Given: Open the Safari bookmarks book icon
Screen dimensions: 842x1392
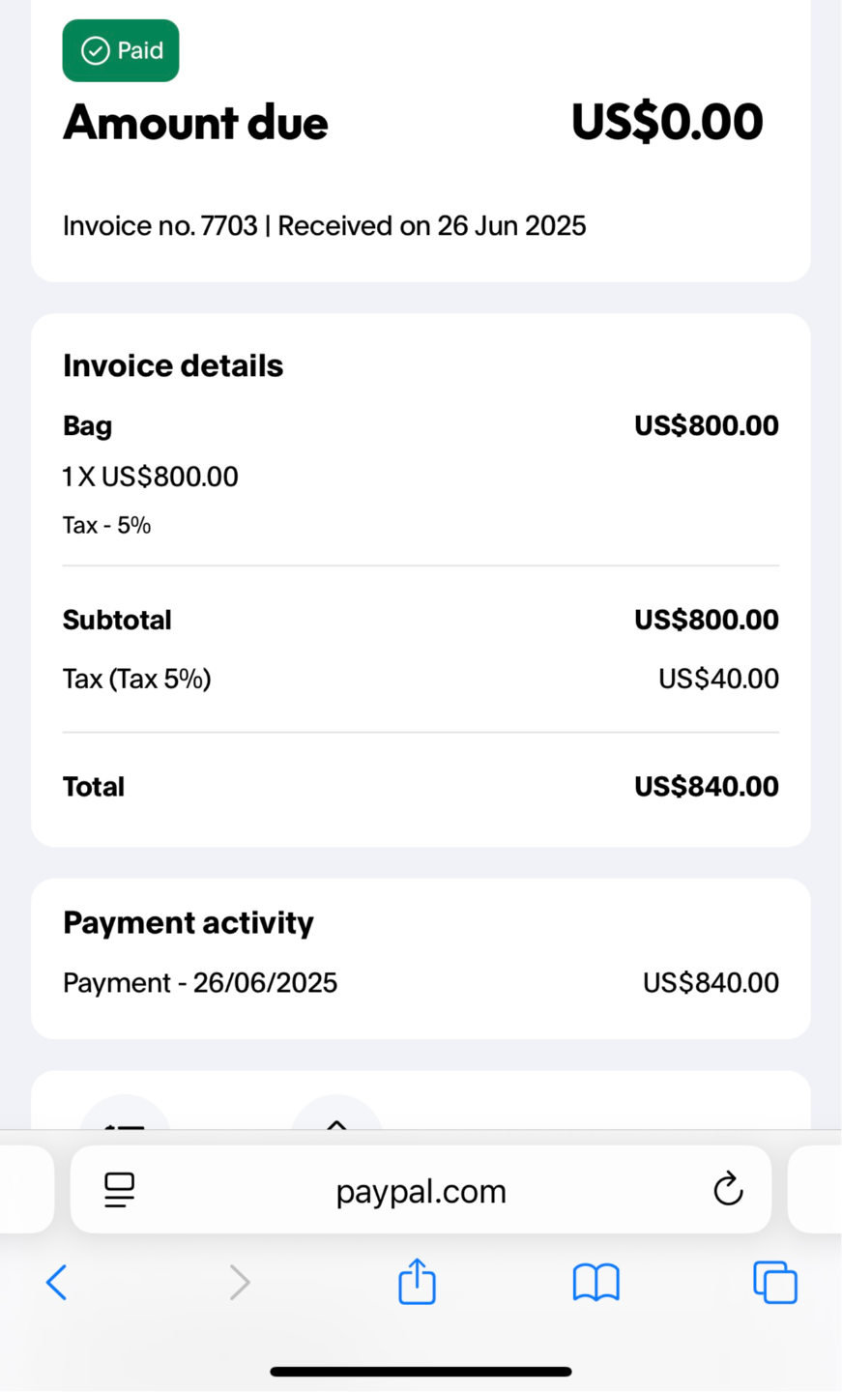Looking at the screenshot, I should [595, 1283].
